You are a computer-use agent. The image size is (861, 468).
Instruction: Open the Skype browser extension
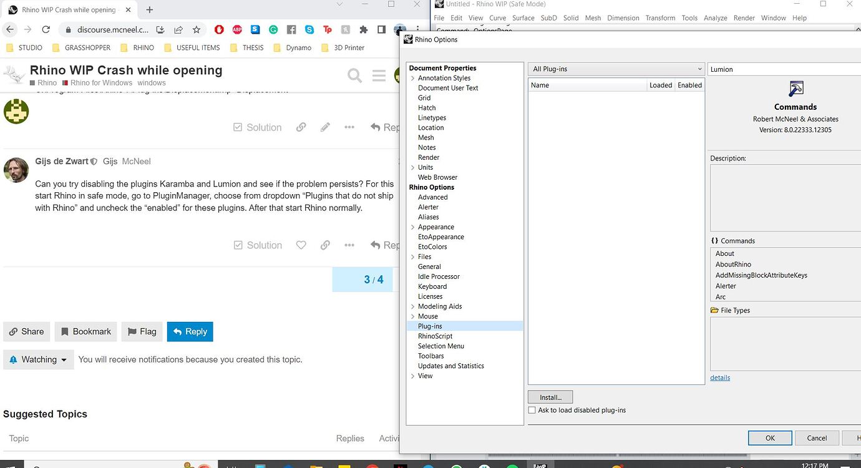pos(309,29)
